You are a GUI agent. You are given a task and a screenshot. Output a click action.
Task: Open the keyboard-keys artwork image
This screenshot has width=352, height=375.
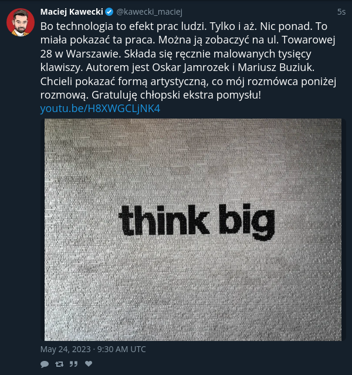pyautogui.click(x=193, y=229)
